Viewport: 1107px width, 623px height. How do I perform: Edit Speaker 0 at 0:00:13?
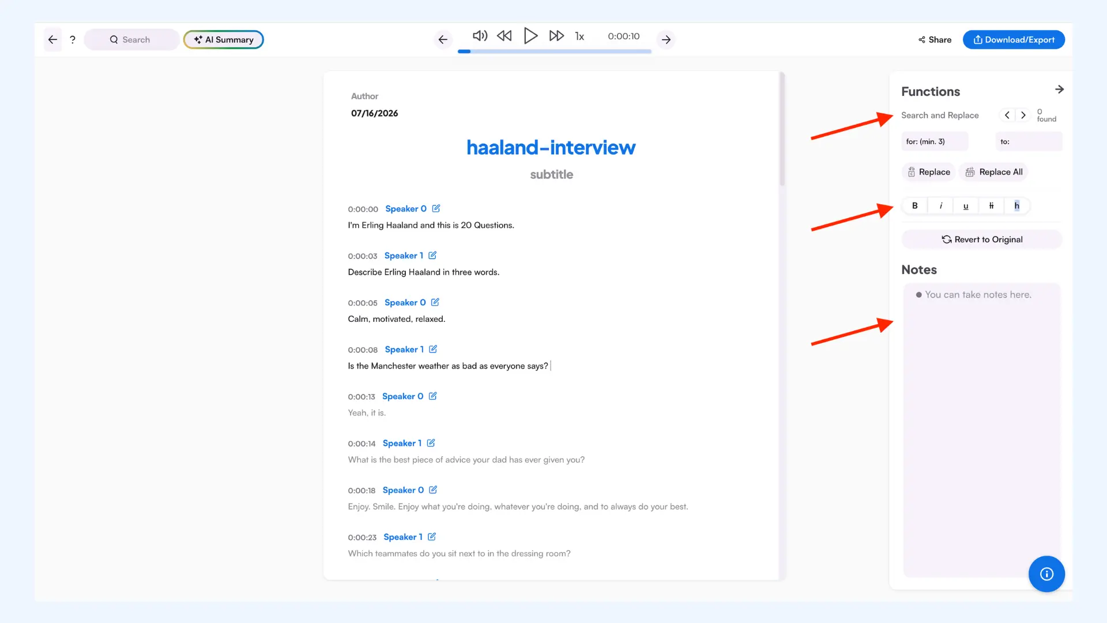point(433,396)
